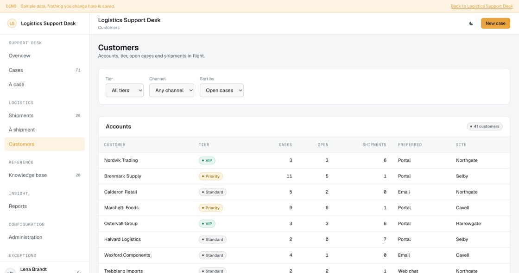
Task: Click the Priority badge for Brenmark Supply
Action: click(210, 176)
